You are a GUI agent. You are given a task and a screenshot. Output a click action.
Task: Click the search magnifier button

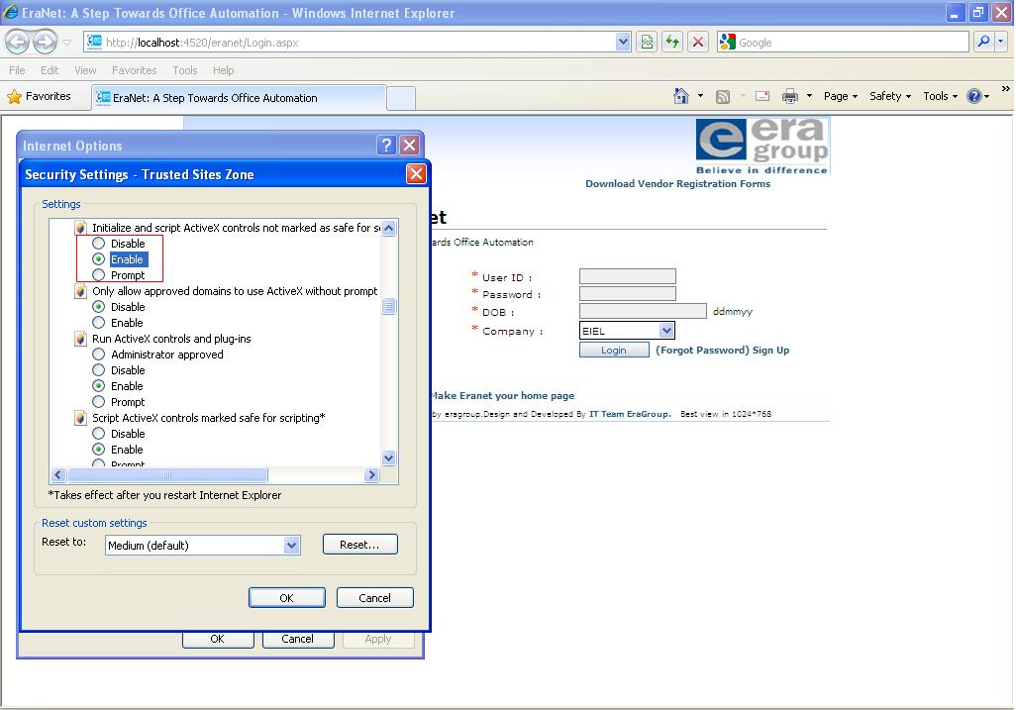coord(983,43)
